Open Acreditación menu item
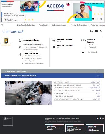105x134 pixels. tap(43, 25)
